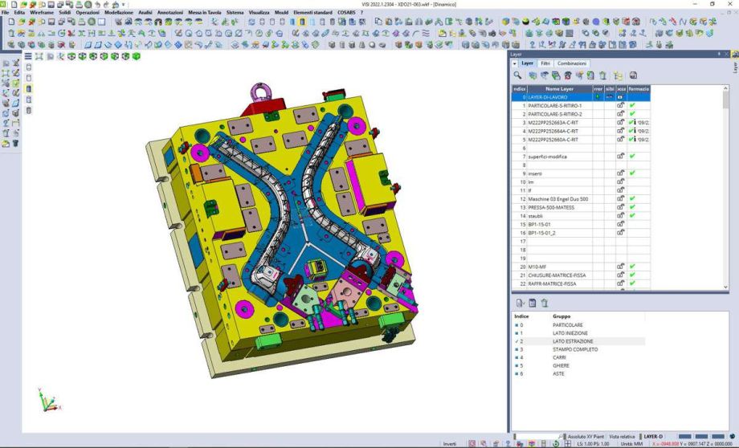Screen dimensions: 739x448
Task: Click the second blue swatch in status bar
Action: pyautogui.click(x=701, y=437)
